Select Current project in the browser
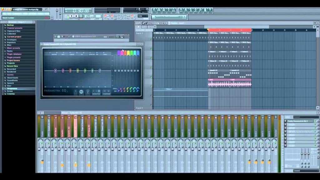320x180 pixels. point(14,37)
